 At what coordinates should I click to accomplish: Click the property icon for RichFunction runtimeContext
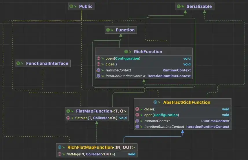pos(98,70)
